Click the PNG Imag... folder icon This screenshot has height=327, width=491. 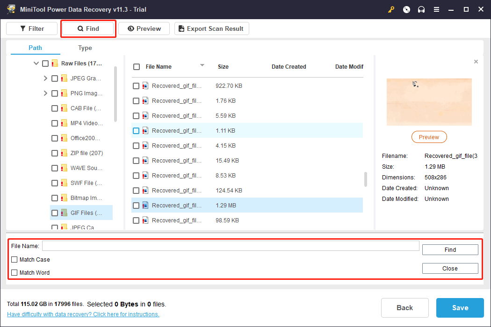pyautogui.click(x=64, y=93)
